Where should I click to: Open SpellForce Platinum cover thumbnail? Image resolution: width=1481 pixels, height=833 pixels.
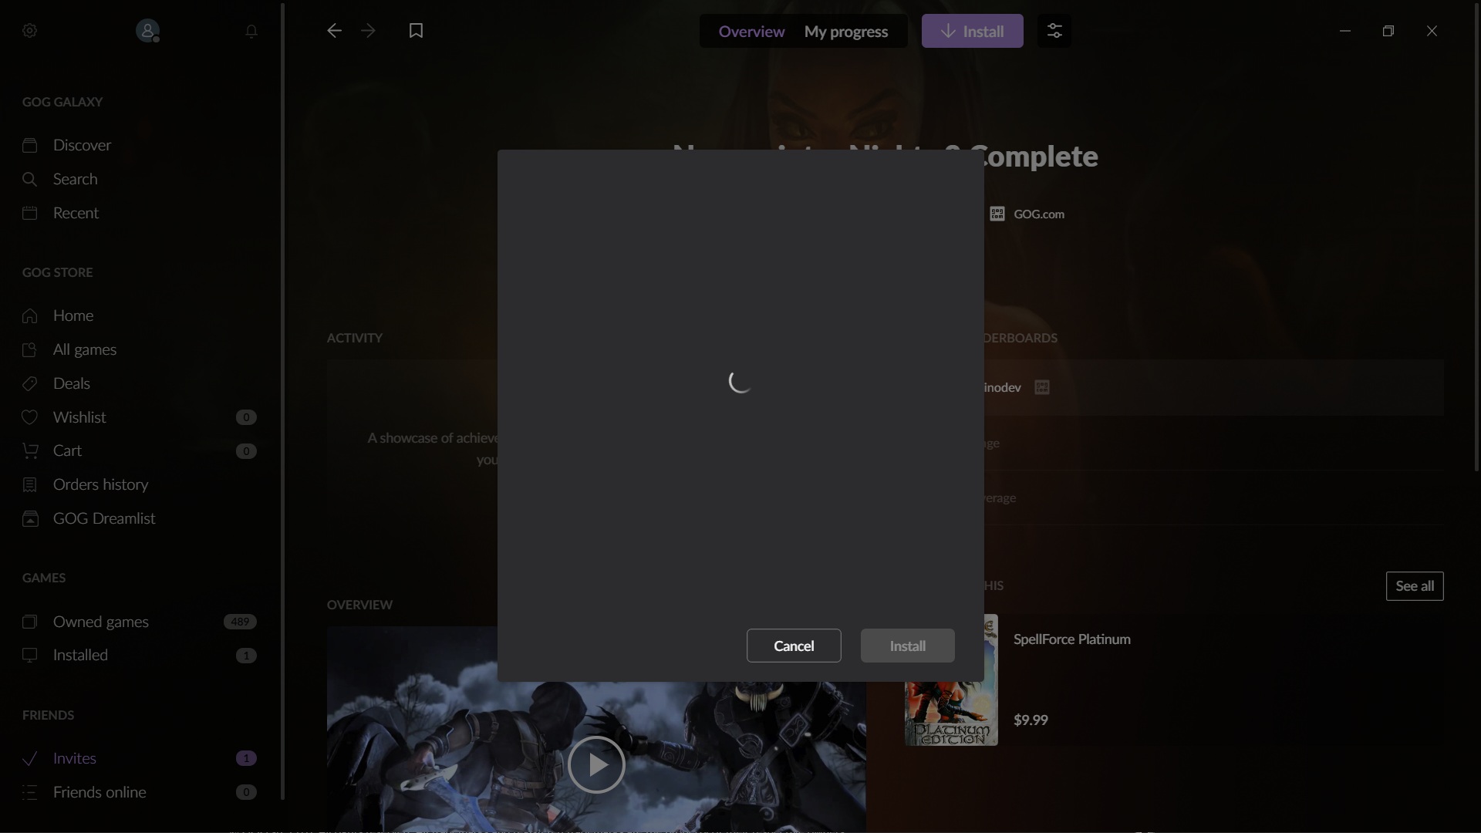[952, 680]
